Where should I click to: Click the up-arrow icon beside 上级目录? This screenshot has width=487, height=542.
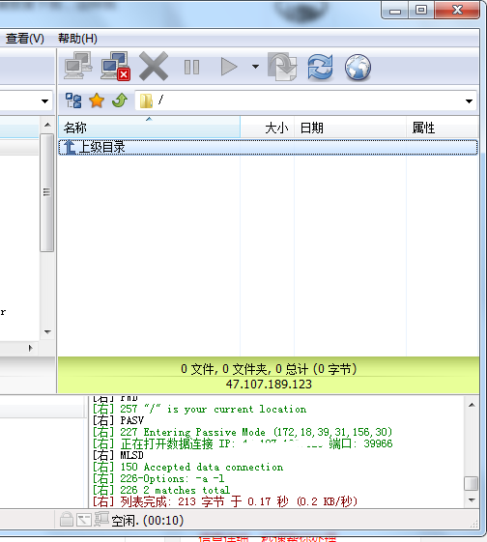point(70,147)
